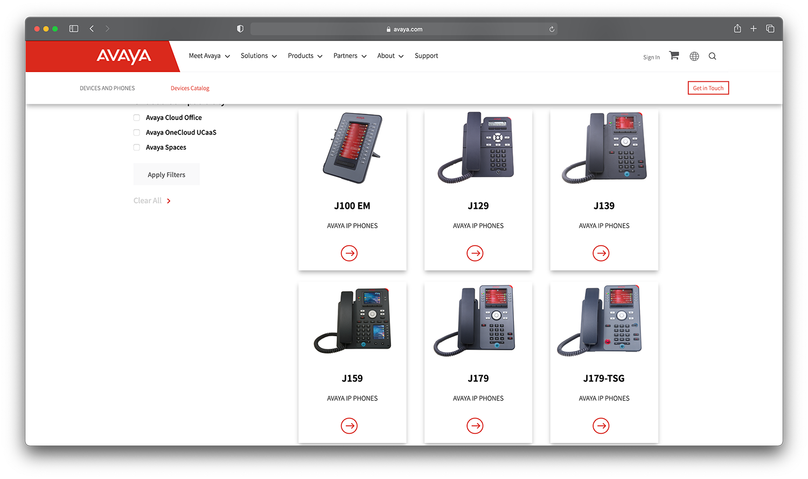
Task: Click the J179 phone image
Action: pyautogui.click(x=475, y=320)
